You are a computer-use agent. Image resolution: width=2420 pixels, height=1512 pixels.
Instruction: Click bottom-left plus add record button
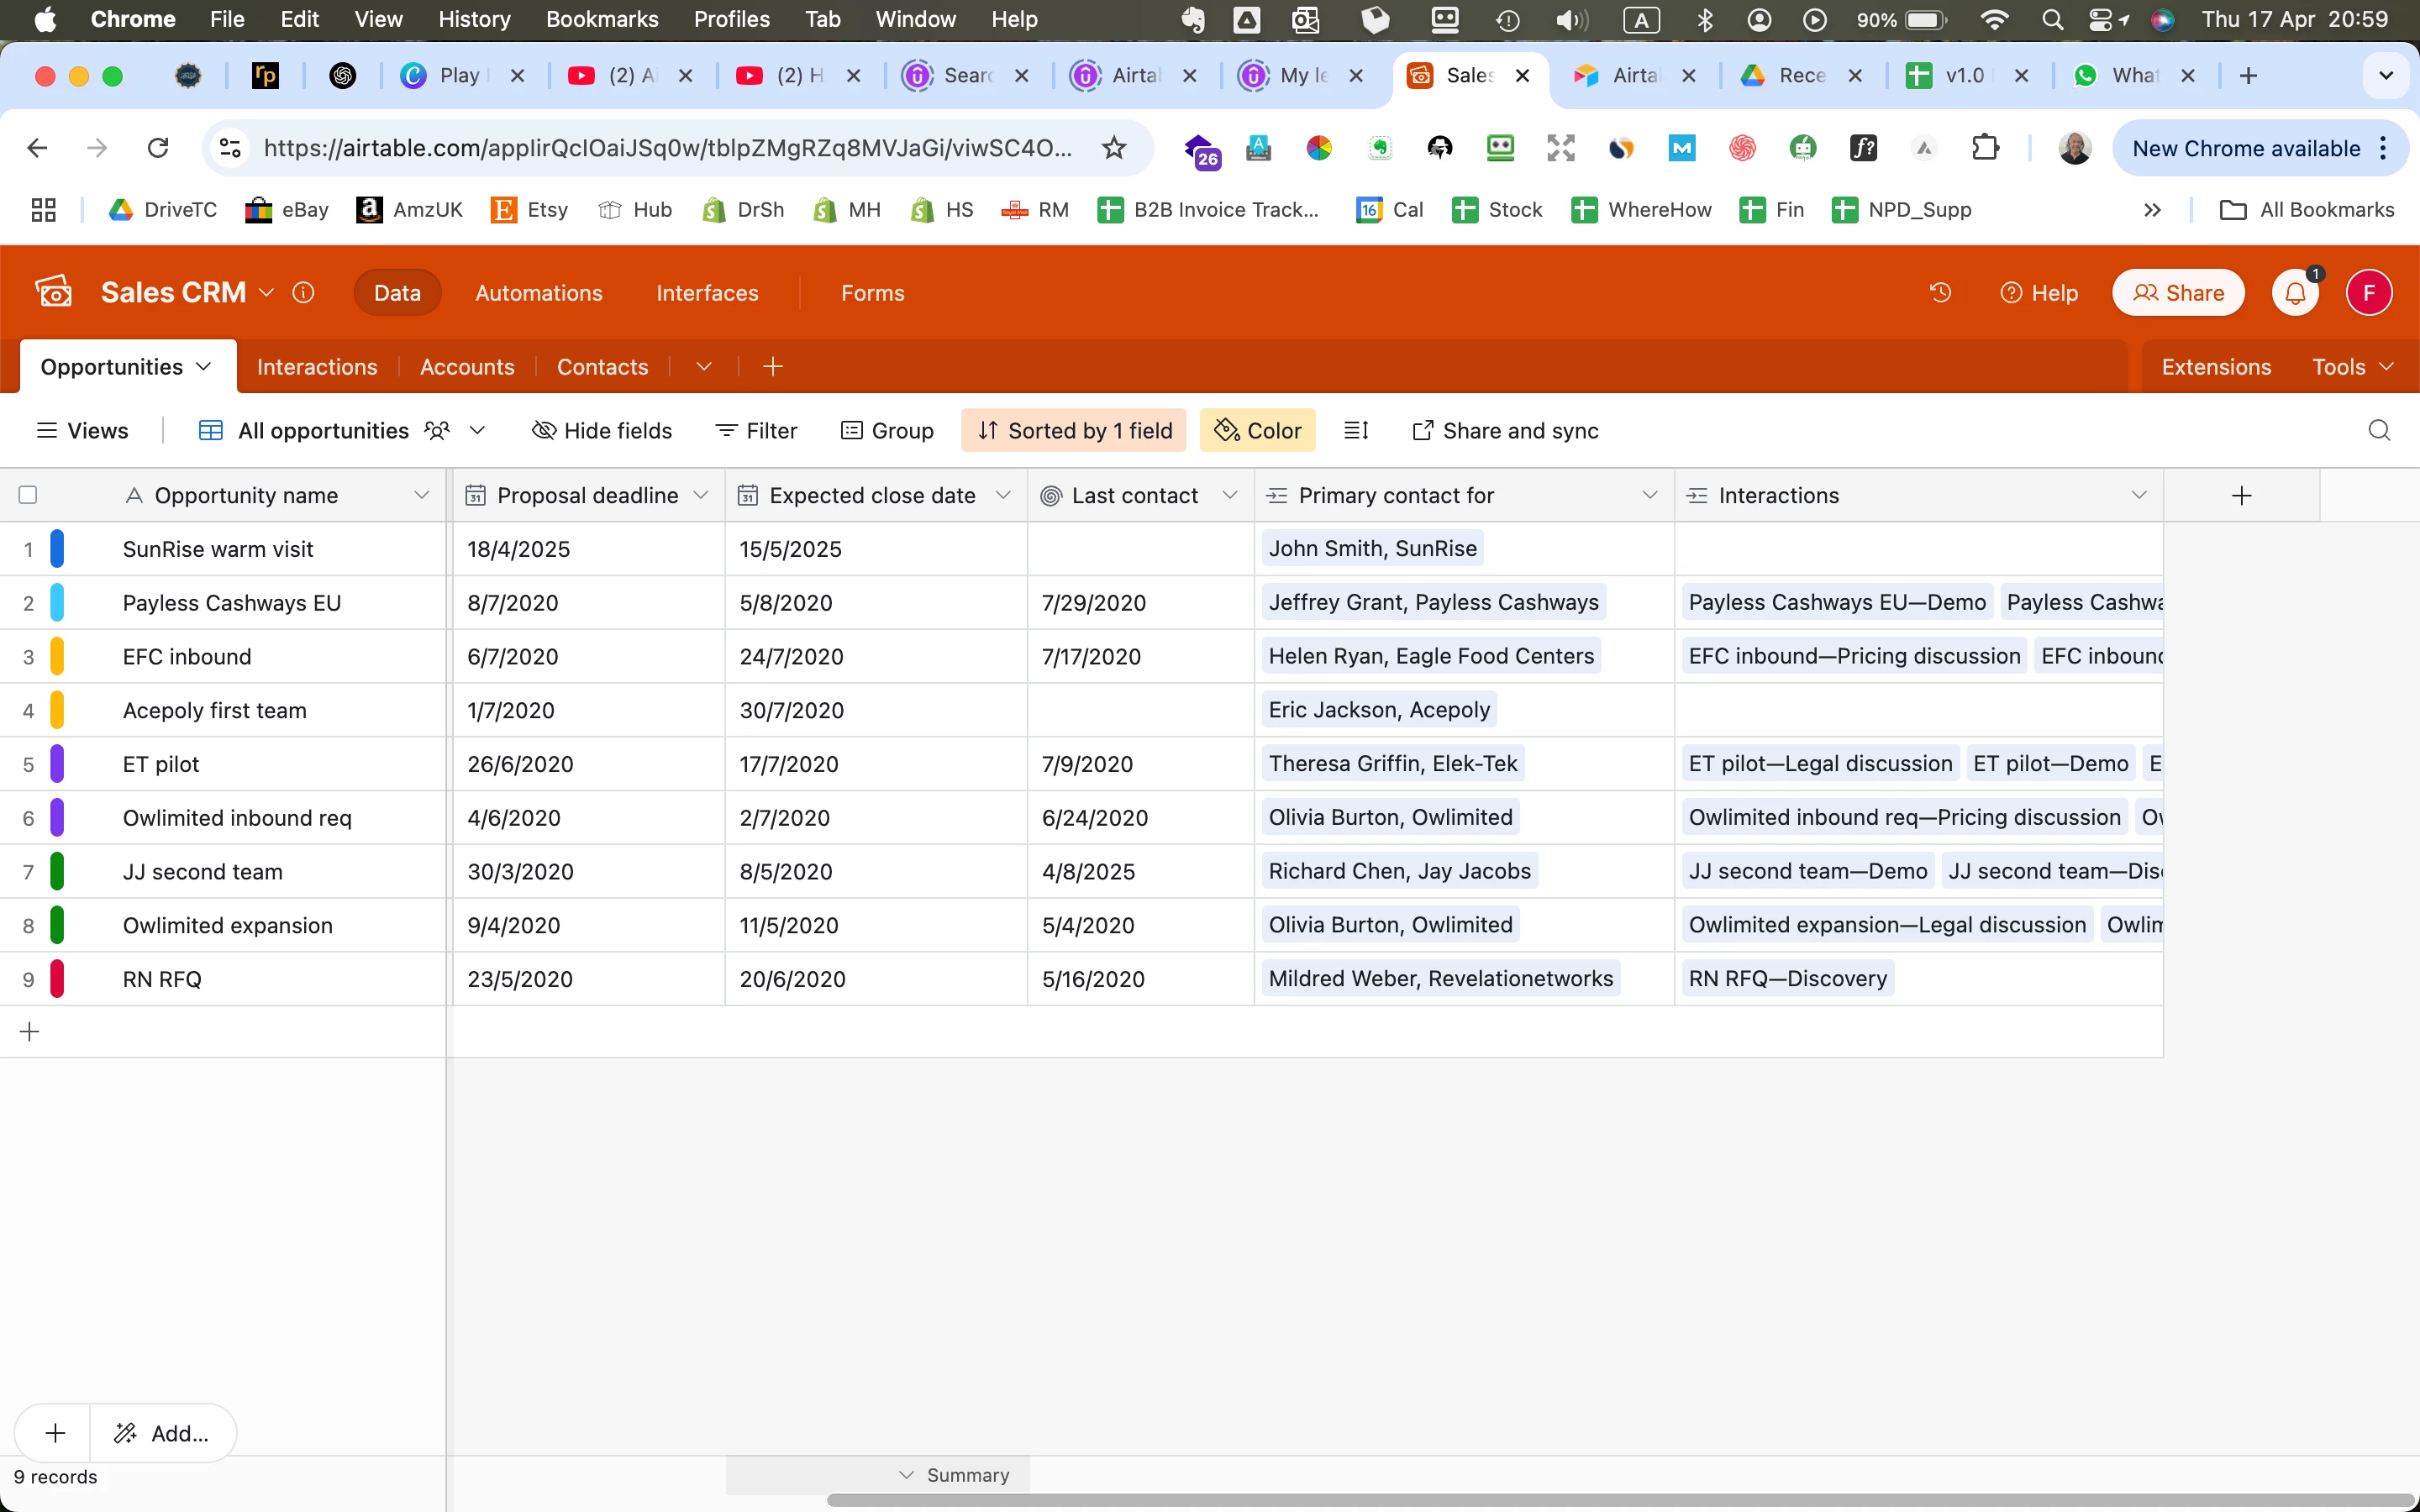pos(55,1433)
